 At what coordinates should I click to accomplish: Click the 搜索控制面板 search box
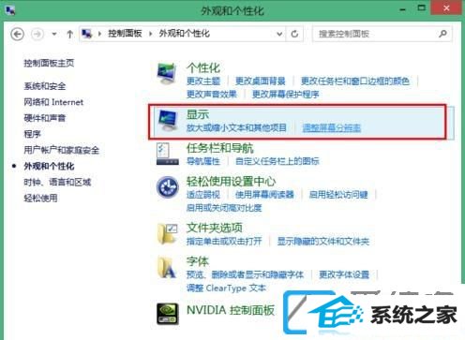[382, 34]
